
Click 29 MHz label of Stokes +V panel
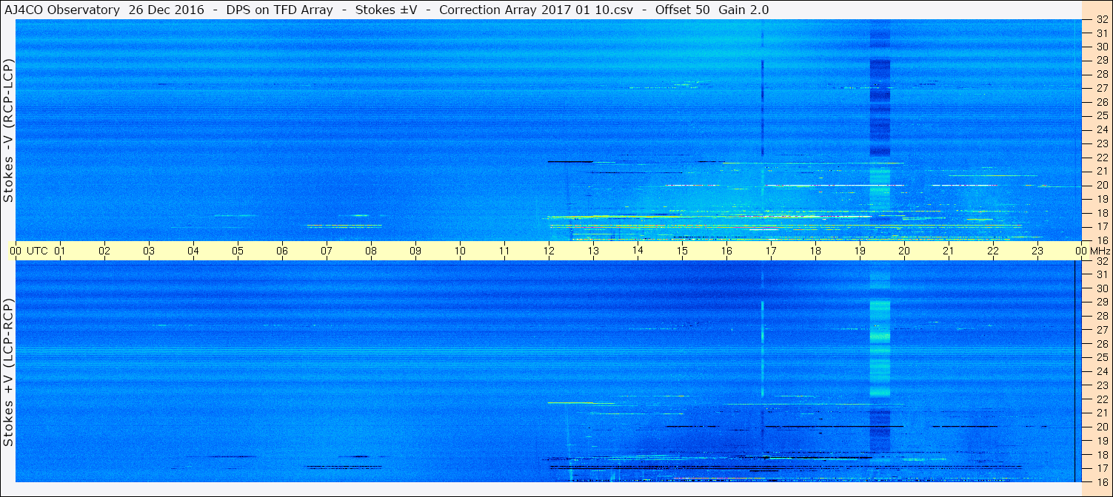[1102, 302]
